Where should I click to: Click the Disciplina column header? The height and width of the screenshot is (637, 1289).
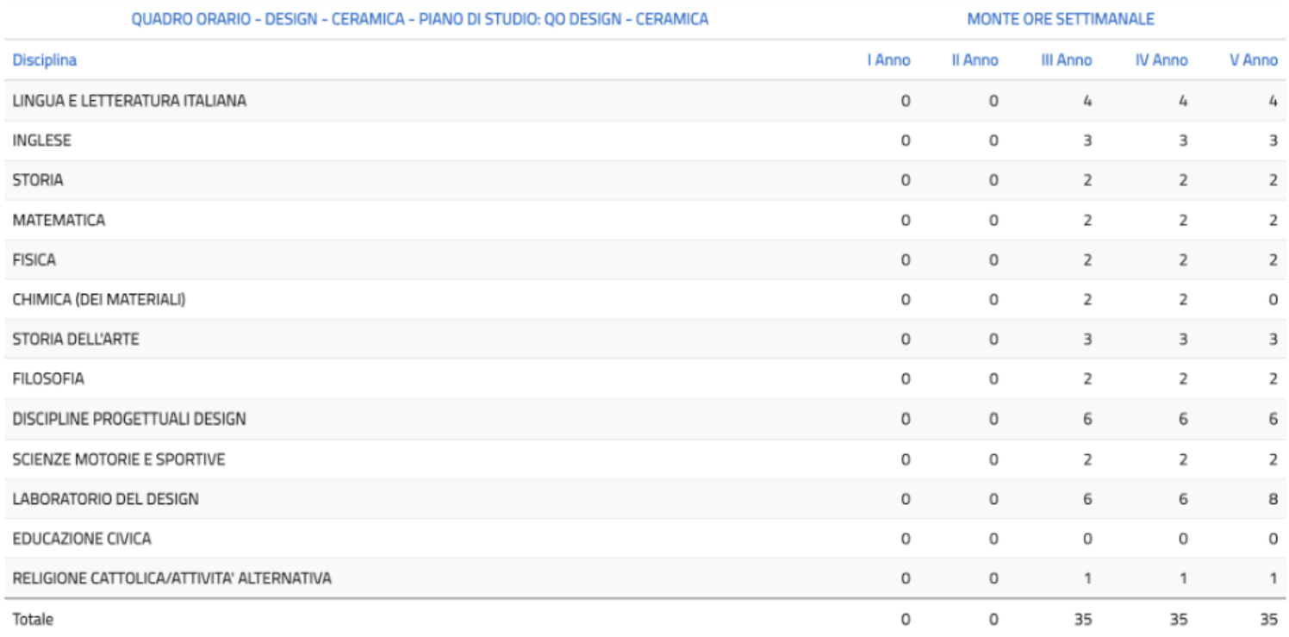44,60
